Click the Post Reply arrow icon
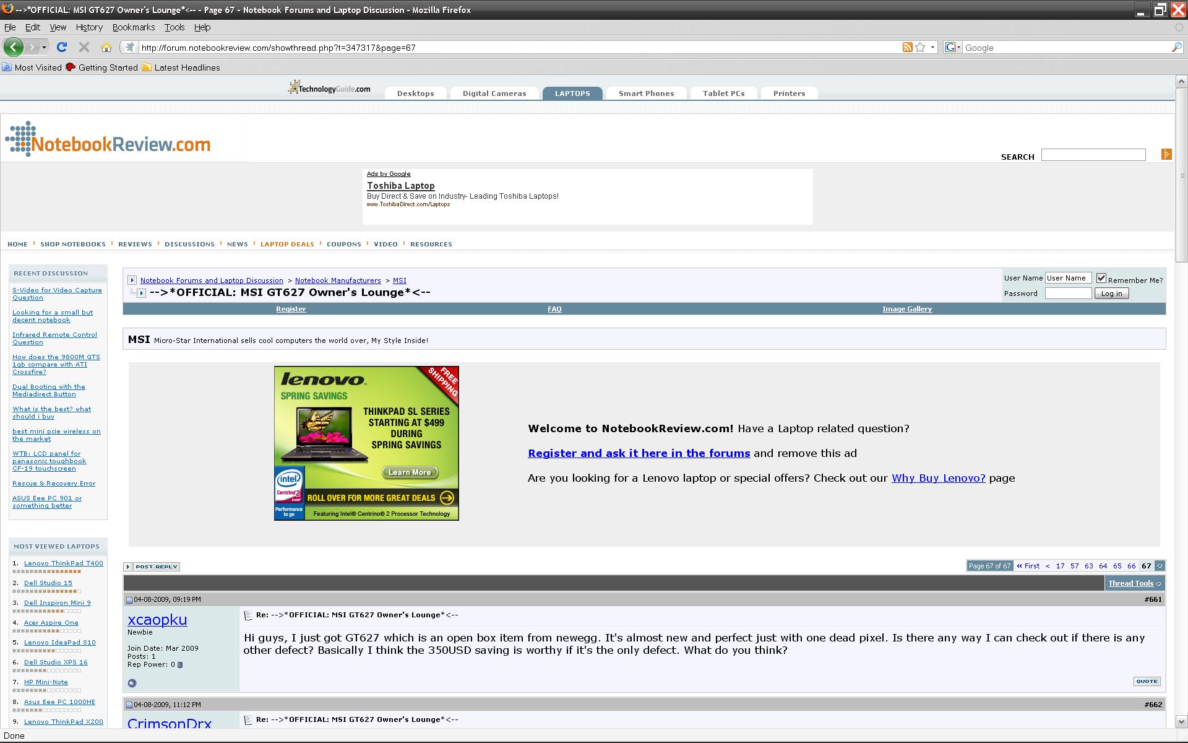 pyautogui.click(x=127, y=567)
